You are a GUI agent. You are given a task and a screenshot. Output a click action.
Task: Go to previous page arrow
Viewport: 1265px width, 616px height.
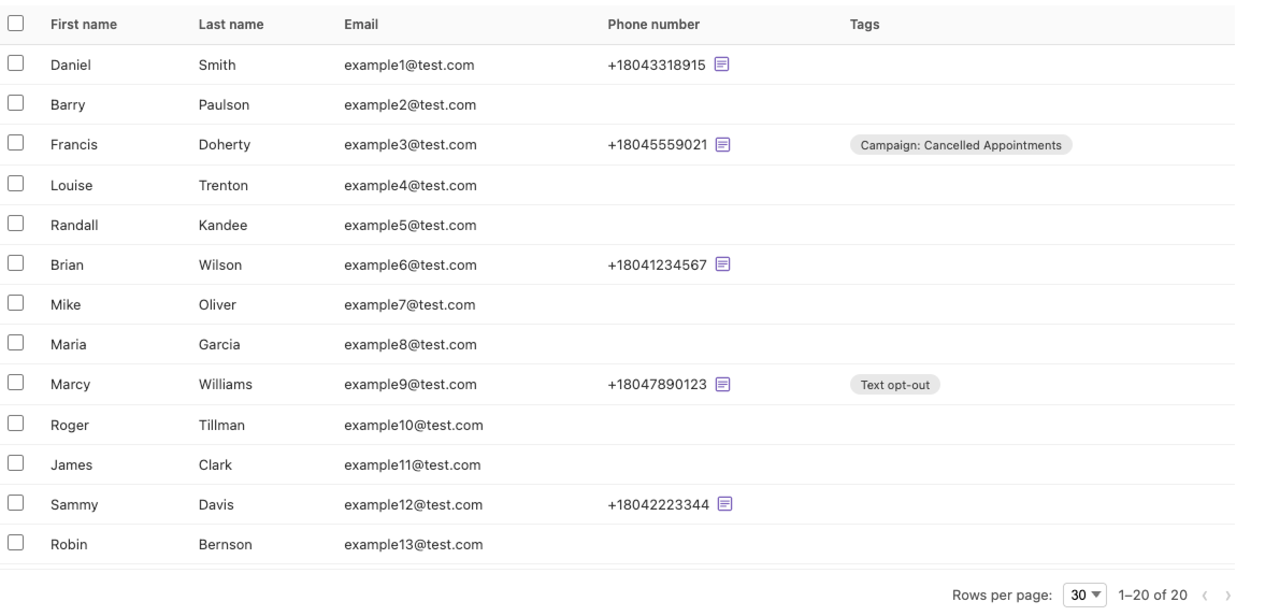[1205, 596]
